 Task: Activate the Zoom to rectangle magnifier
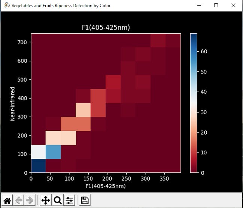coord(58,200)
